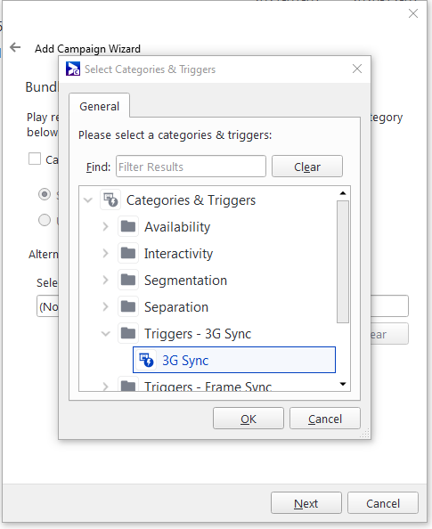This screenshot has width=432, height=529.
Task: Switch to the General tab
Action: point(99,106)
